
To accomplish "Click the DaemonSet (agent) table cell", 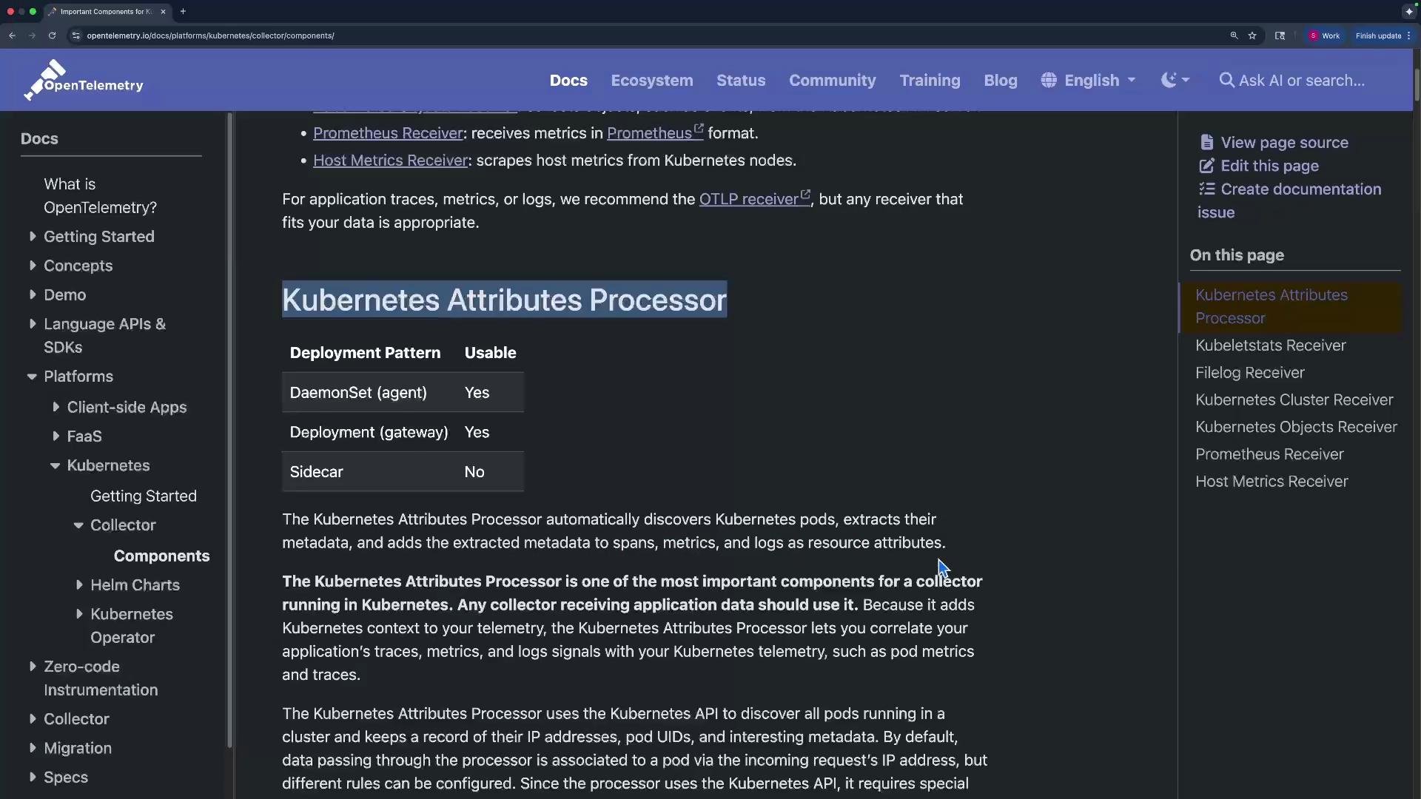I will coord(358,393).
